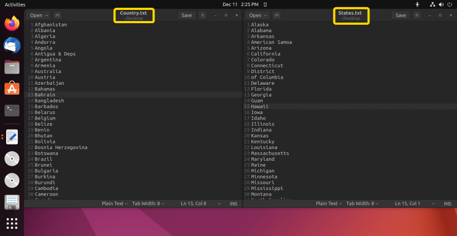457x236 pixels.
Task: Click the Kentucky line
Action: click(263, 142)
